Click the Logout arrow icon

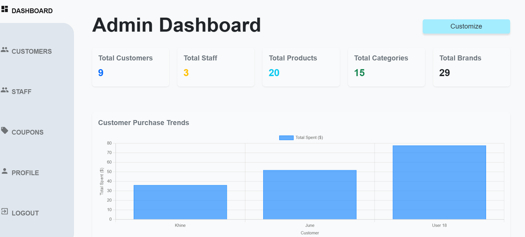click(x=4, y=211)
